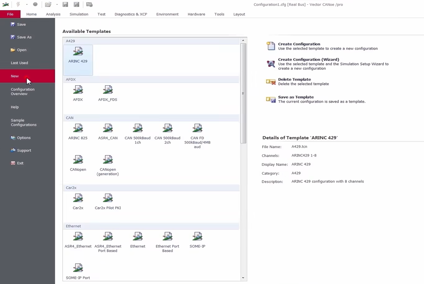Viewport: 424px width, 284px height.
Task: Go to Diagnostics & XCP tab
Action: (x=131, y=14)
